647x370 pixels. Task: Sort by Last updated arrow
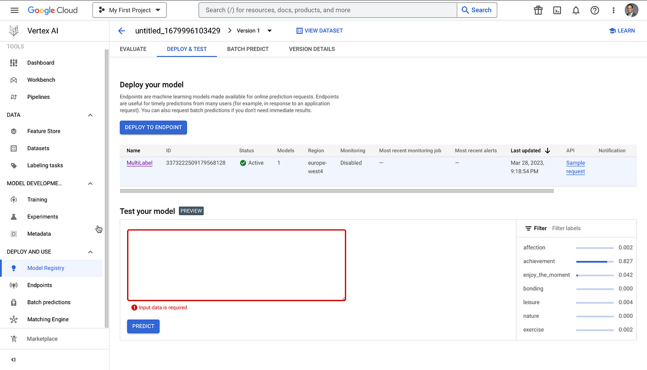pos(548,151)
